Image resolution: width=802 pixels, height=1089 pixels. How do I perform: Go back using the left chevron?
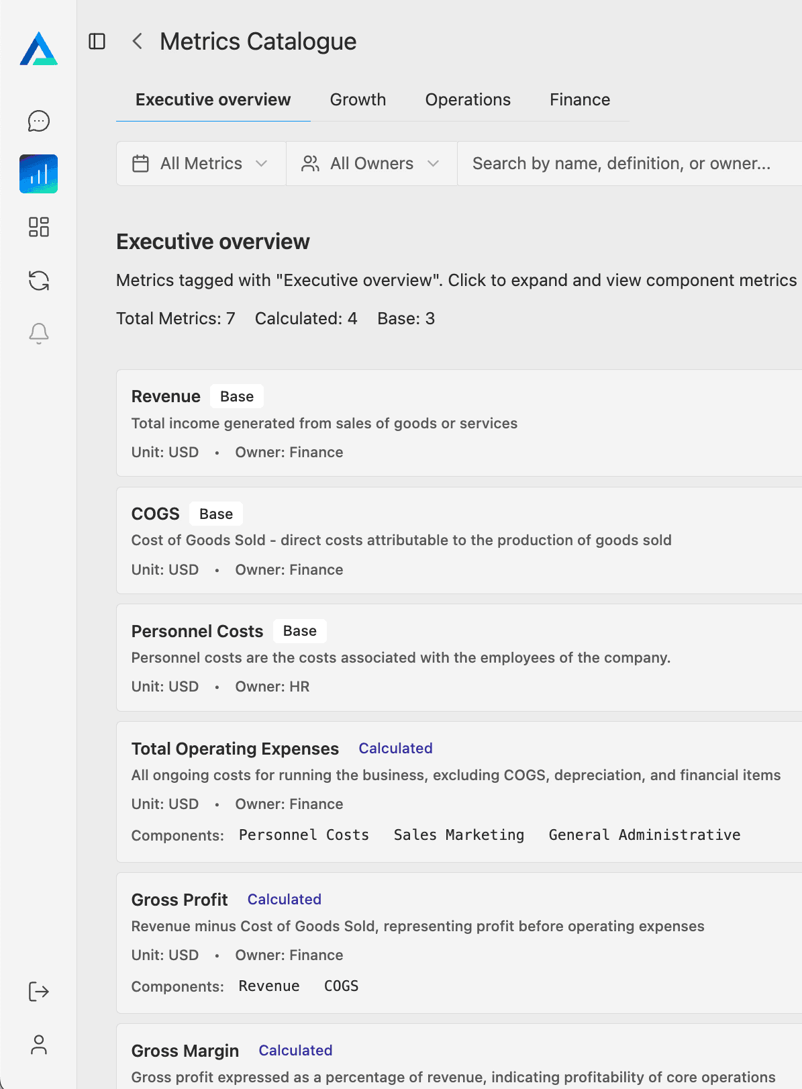tap(138, 42)
